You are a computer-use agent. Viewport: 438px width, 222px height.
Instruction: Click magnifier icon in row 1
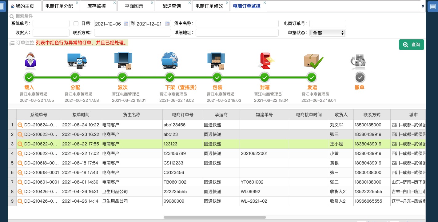[20, 125]
